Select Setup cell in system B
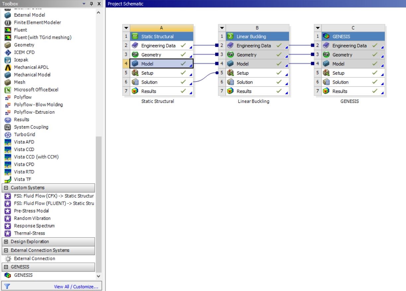406x291 pixels. 257,73
